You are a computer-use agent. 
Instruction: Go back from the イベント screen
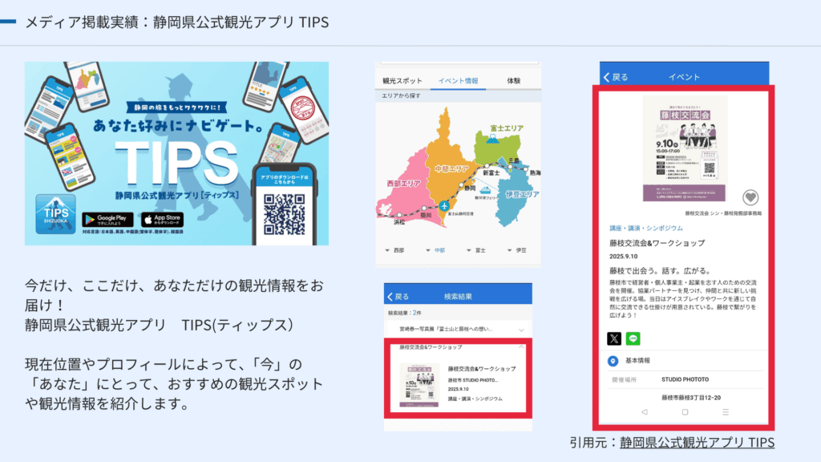616,77
